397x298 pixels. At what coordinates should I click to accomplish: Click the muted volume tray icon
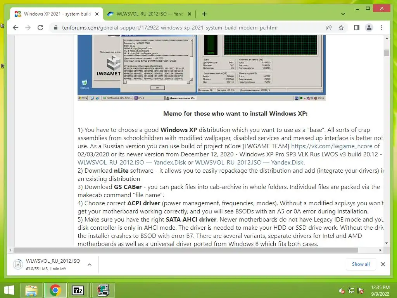[342, 290]
